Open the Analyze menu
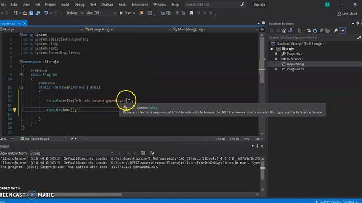Image resolution: width=362 pixels, height=203 pixels. [x=107, y=5]
